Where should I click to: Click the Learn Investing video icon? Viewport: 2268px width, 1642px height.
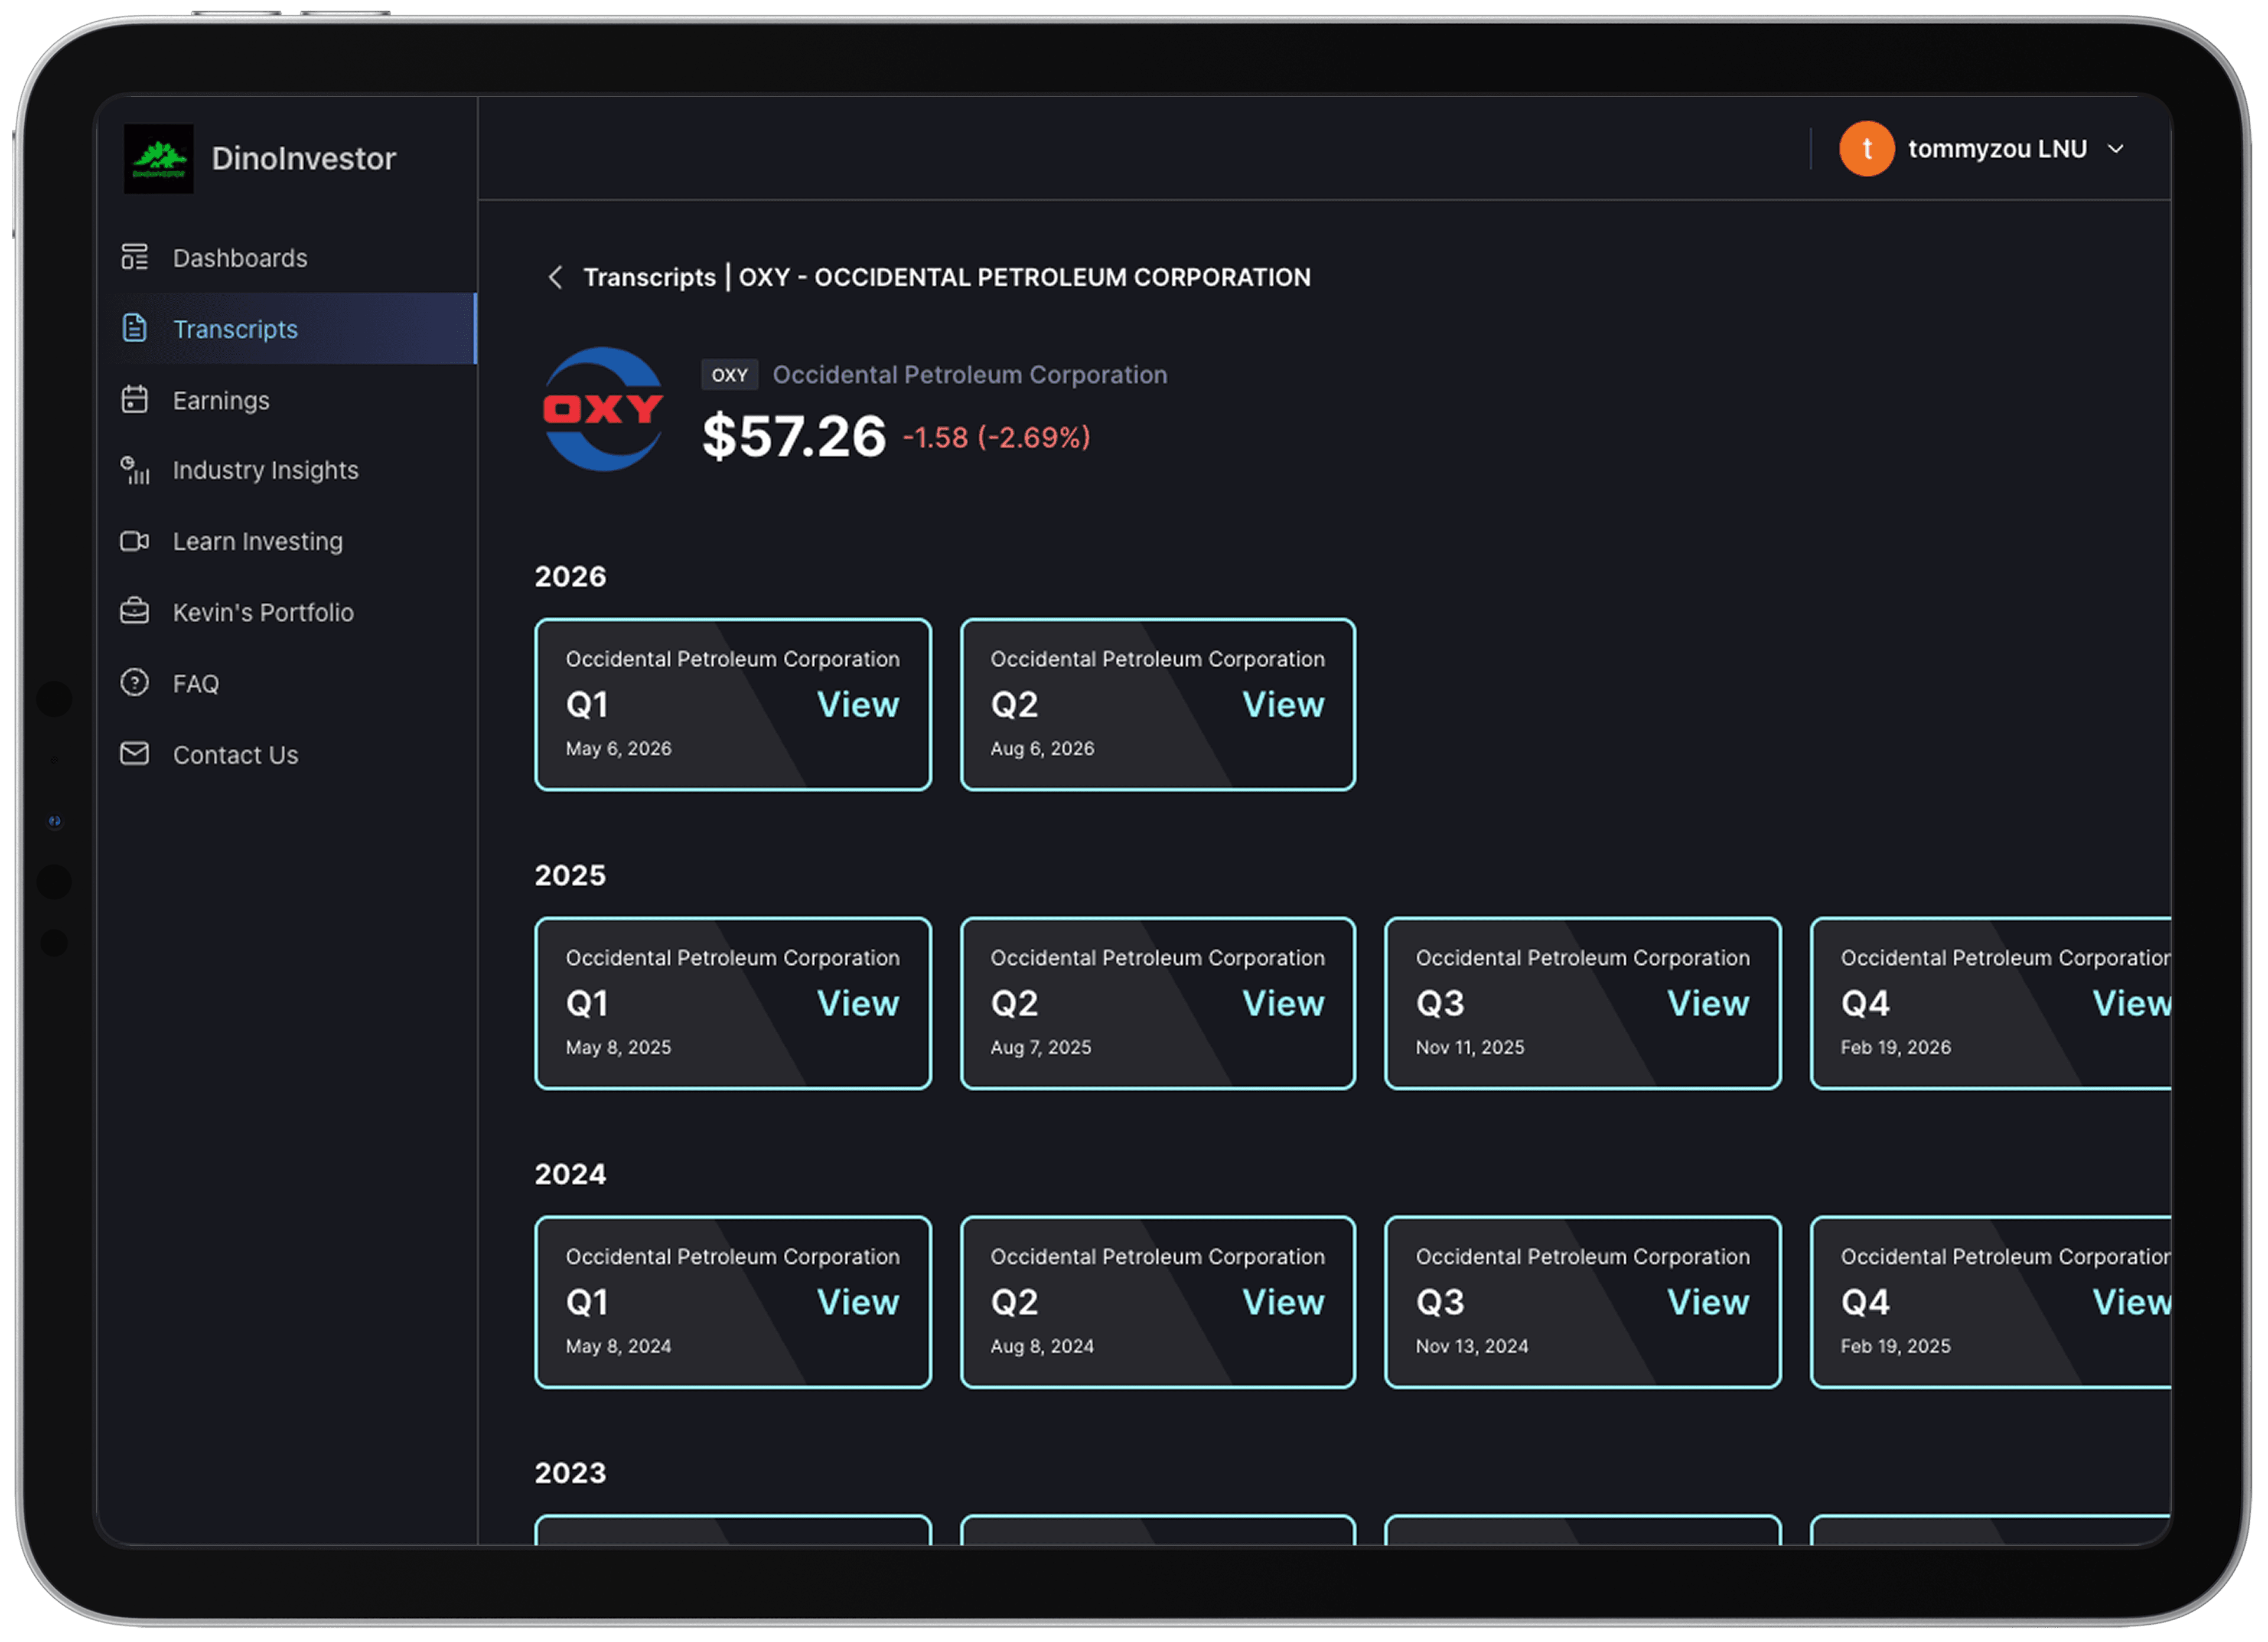(x=135, y=541)
